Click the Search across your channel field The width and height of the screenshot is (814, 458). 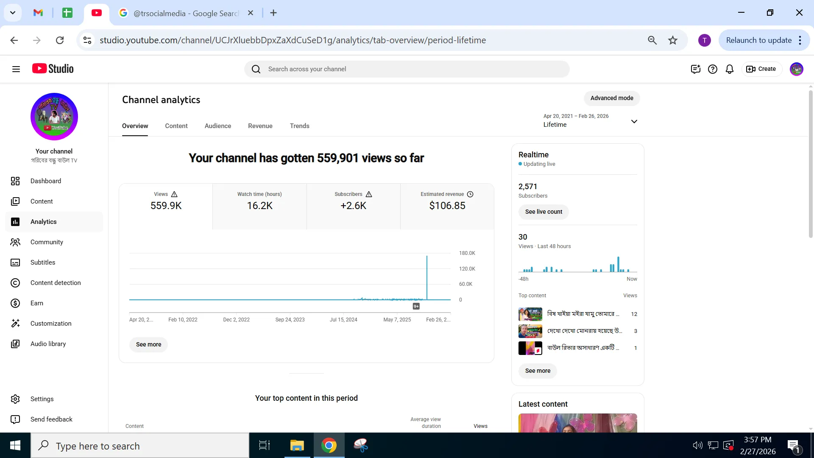click(x=407, y=69)
